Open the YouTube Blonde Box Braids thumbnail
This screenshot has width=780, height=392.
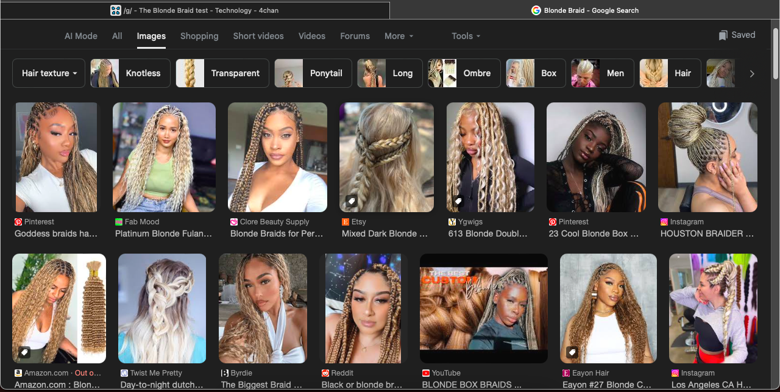[x=484, y=308]
